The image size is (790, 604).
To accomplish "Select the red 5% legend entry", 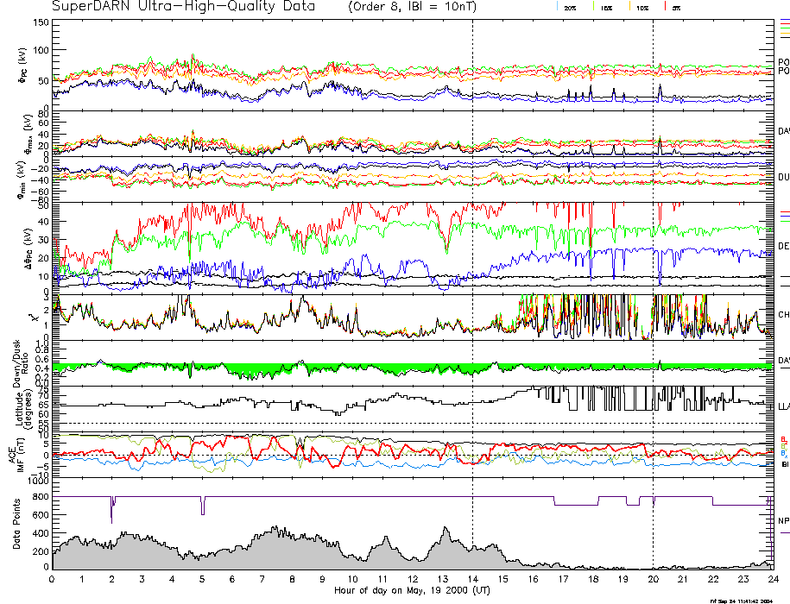I will click(676, 7).
